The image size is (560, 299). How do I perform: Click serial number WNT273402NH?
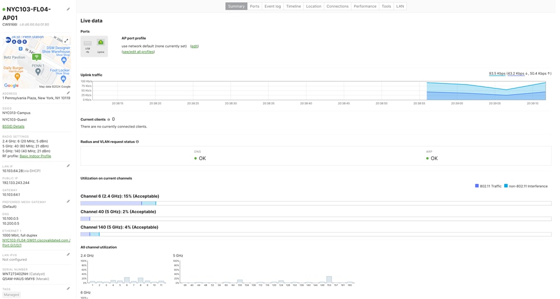point(15,274)
